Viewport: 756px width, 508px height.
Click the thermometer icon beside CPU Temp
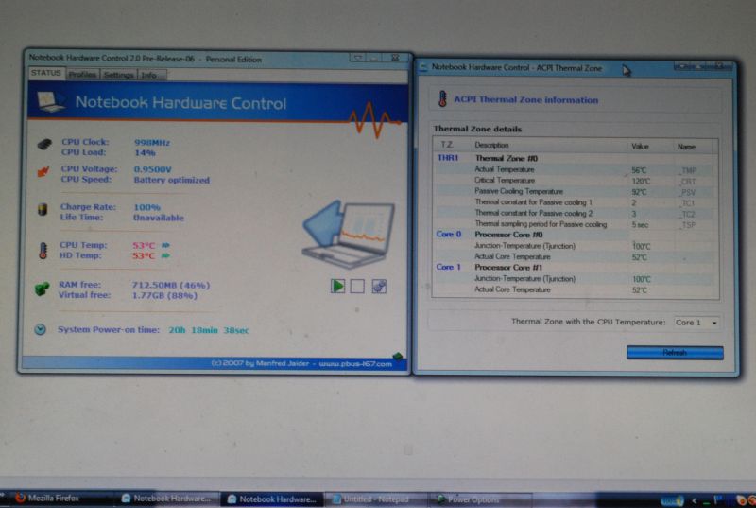pyautogui.click(x=43, y=251)
